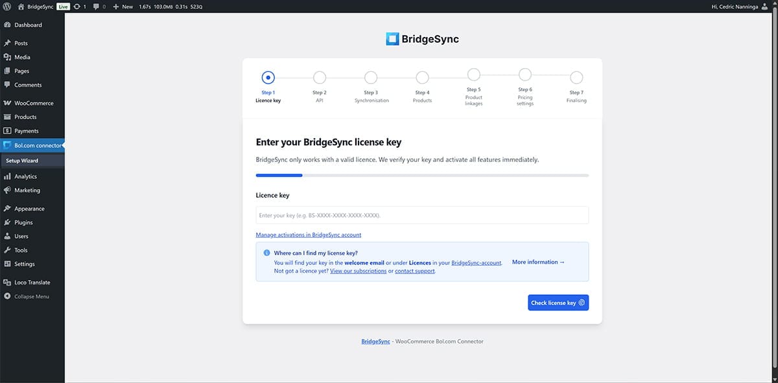Click the fingerprint icon on Check license key
The height and width of the screenshot is (383, 778).
tap(580, 302)
